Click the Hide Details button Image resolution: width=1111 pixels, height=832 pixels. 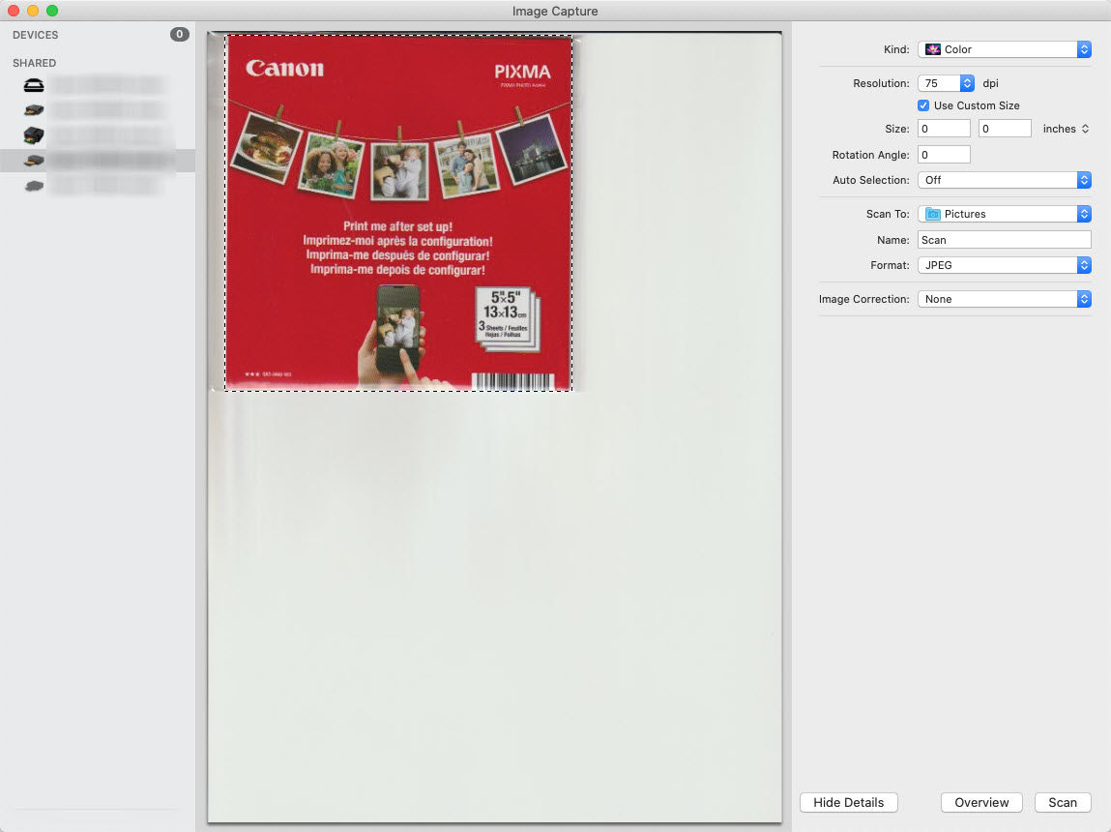click(848, 802)
